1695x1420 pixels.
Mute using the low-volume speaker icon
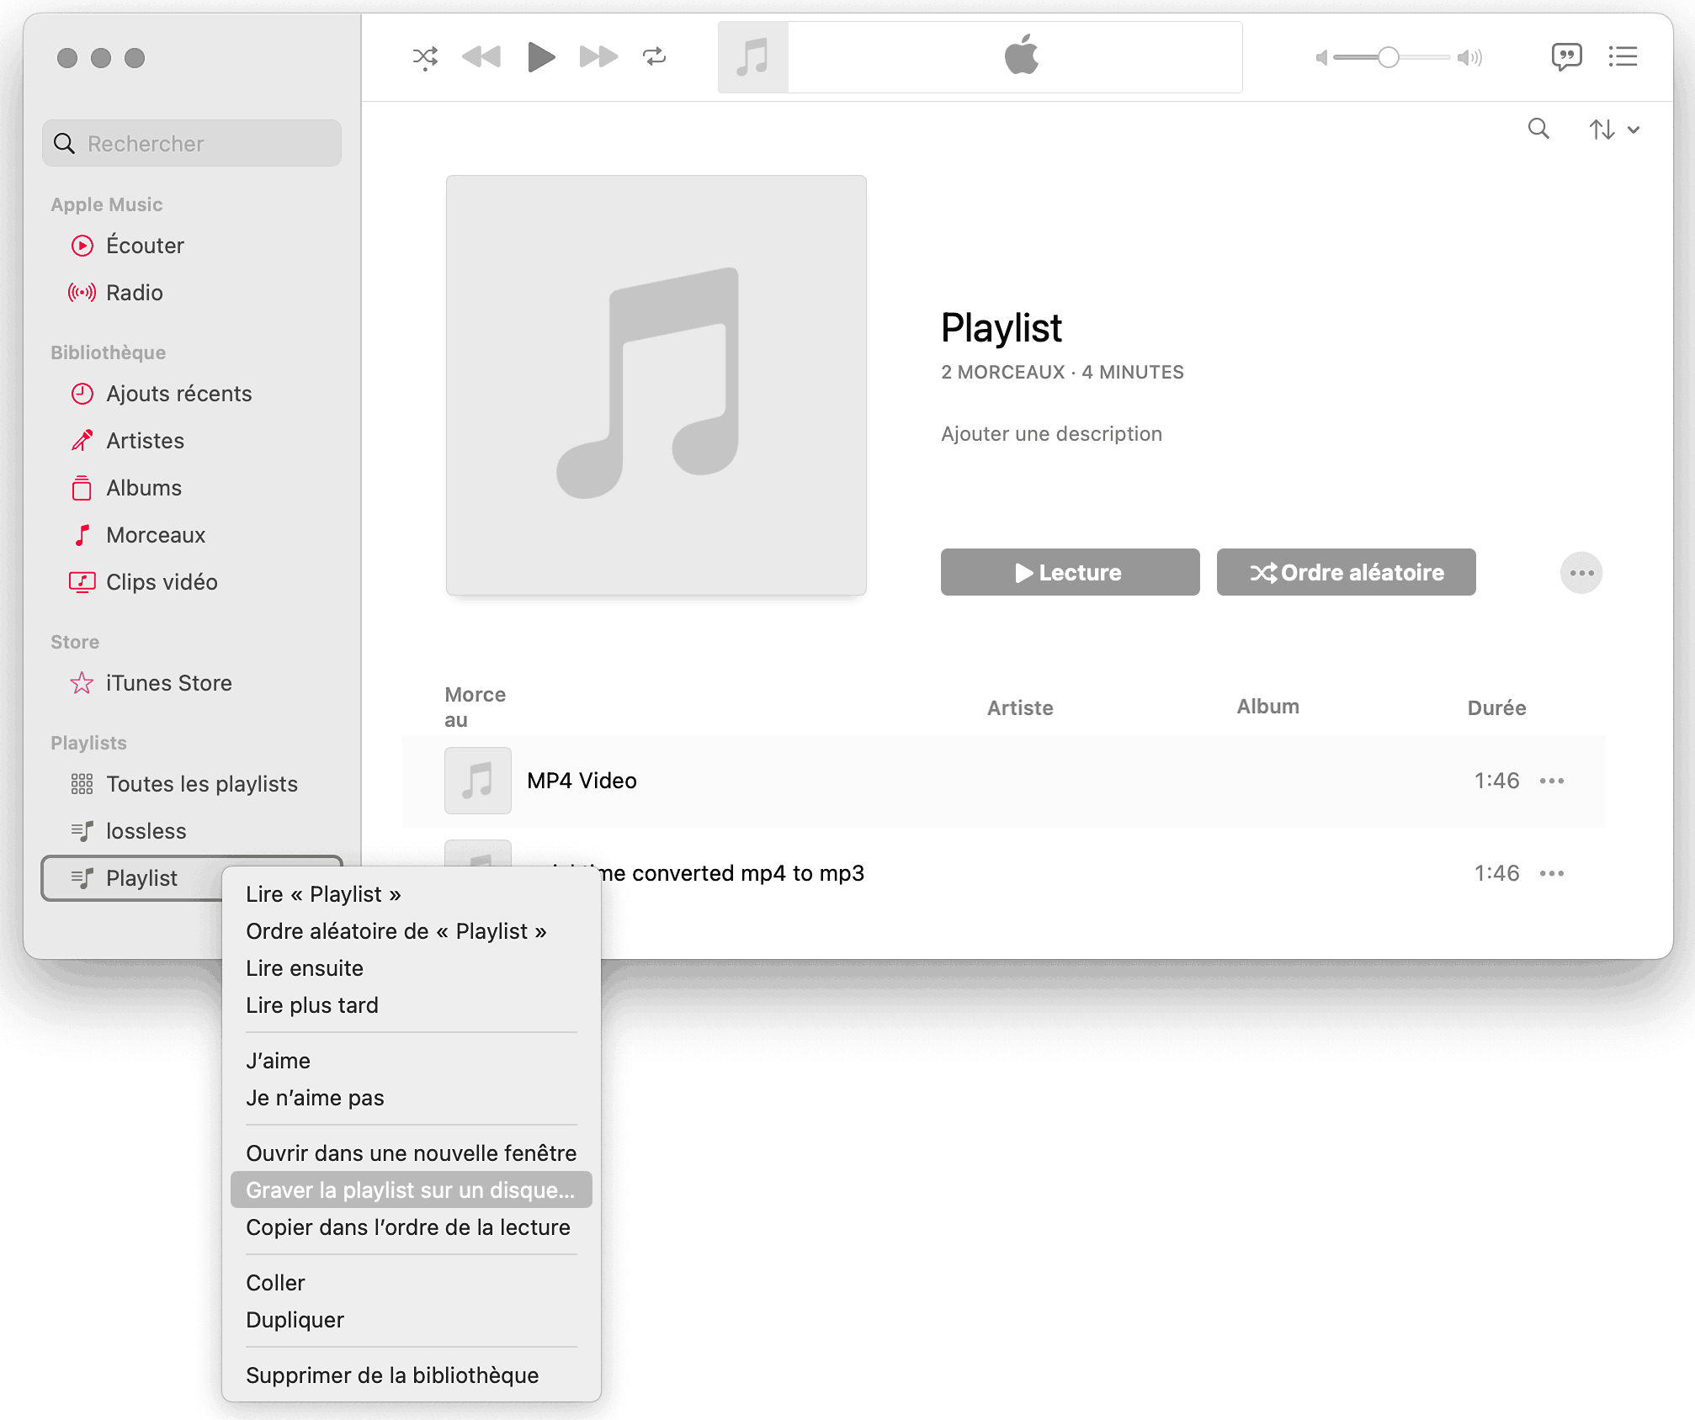coord(1321,57)
